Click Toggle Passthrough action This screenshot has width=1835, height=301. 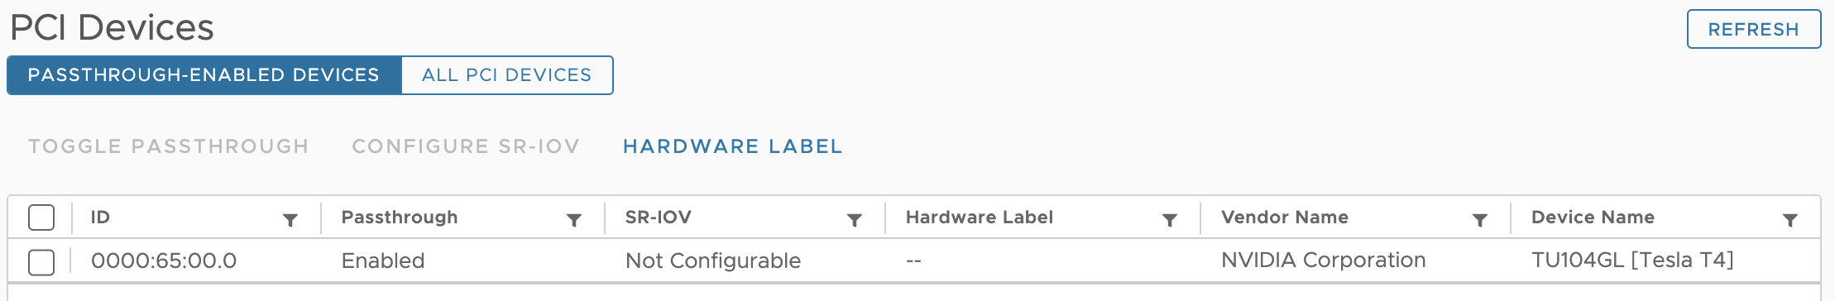click(x=169, y=146)
